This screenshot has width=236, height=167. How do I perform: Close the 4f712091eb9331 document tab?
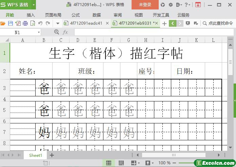point(157,23)
